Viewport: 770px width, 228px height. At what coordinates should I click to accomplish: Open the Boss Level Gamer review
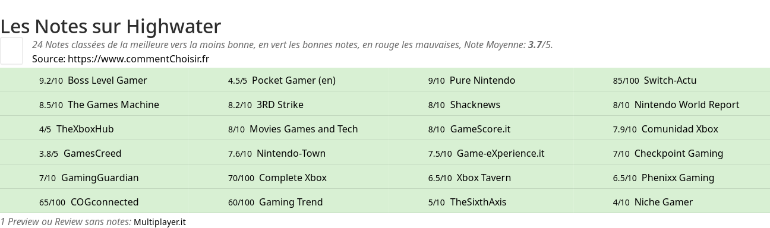point(108,80)
